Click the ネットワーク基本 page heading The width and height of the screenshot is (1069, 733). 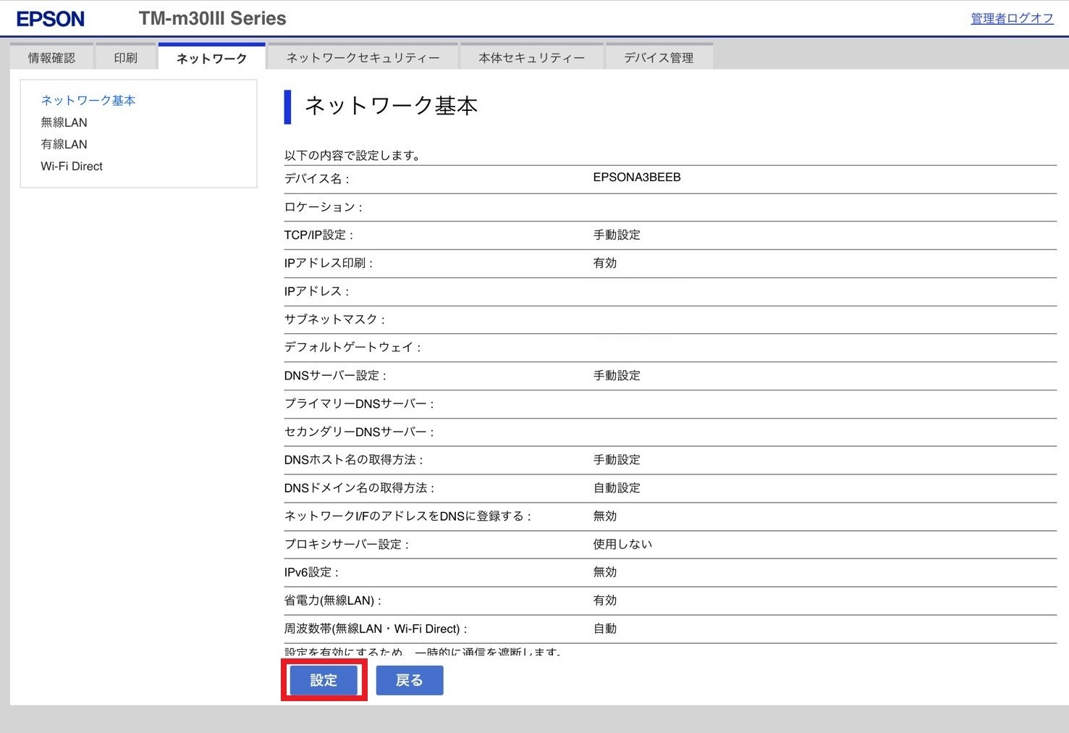click(x=391, y=106)
